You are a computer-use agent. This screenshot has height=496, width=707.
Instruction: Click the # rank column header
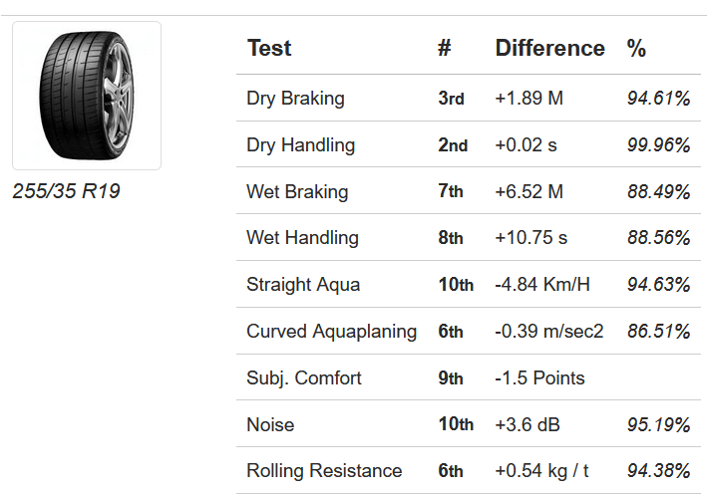[x=445, y=48]
